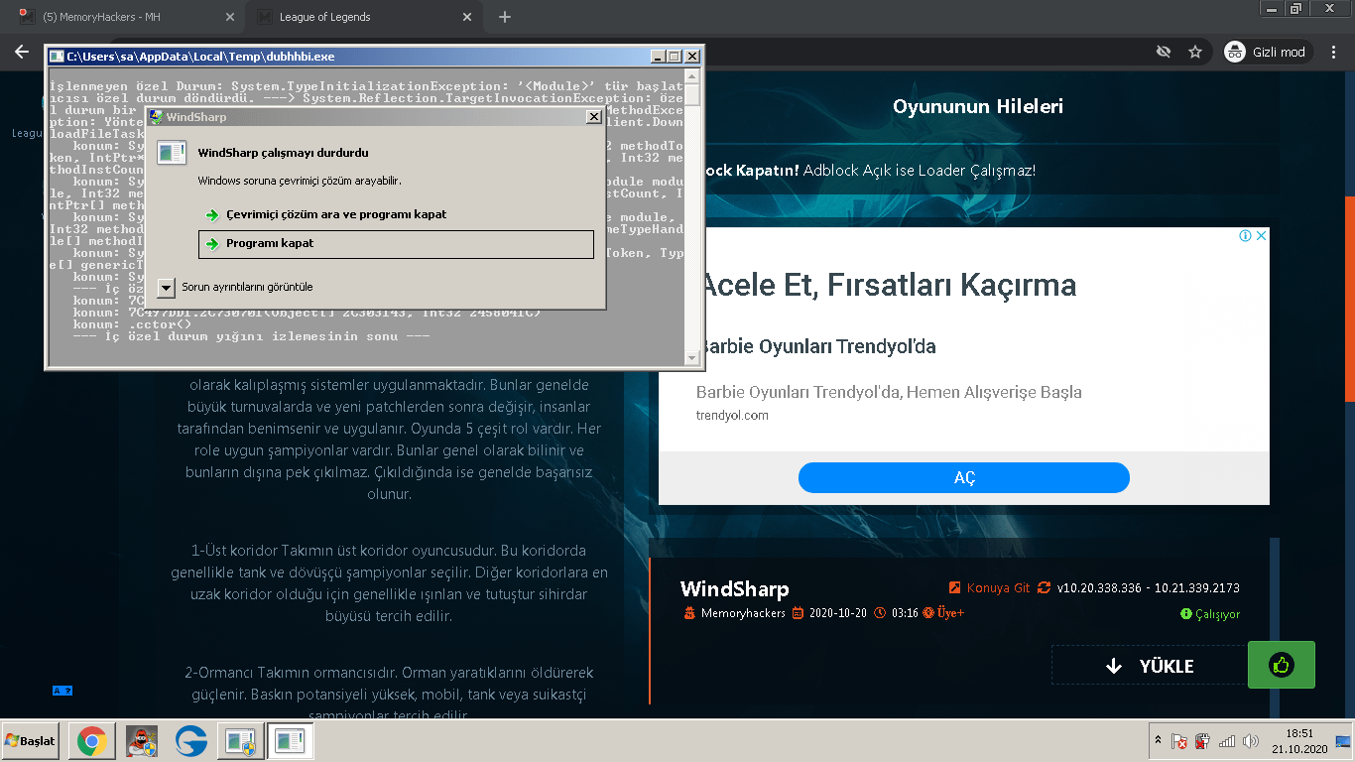Image resolution: width=1355 pixels, height=762 pixels.
Task: Click the clock icon before 03:16
Action: [879, 613]
